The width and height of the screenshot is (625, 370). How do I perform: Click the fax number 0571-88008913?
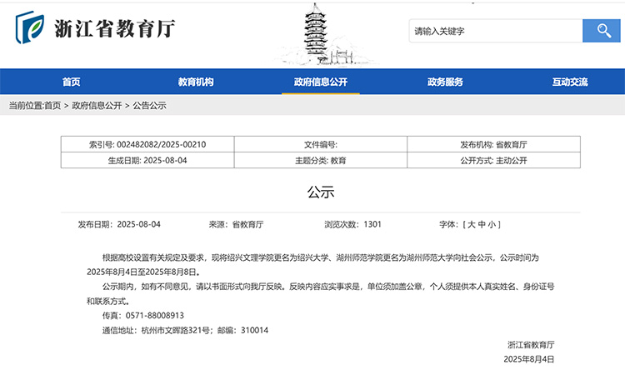[154, 316]
